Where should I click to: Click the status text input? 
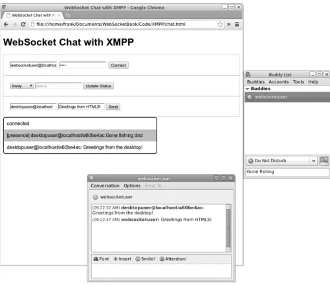[58, 86]
